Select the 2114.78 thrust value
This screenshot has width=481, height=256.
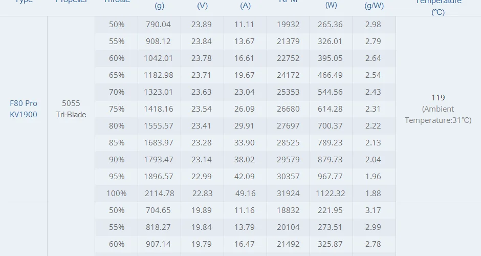tap(159, 193)
